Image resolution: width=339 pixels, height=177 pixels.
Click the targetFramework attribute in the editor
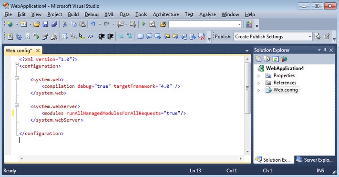[134, 86]
